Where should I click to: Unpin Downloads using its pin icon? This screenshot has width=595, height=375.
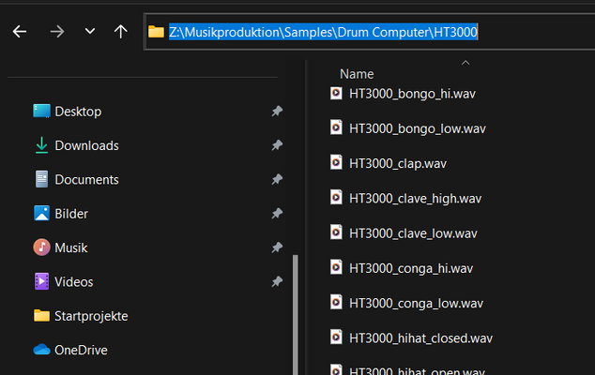[x=277, y=145]
